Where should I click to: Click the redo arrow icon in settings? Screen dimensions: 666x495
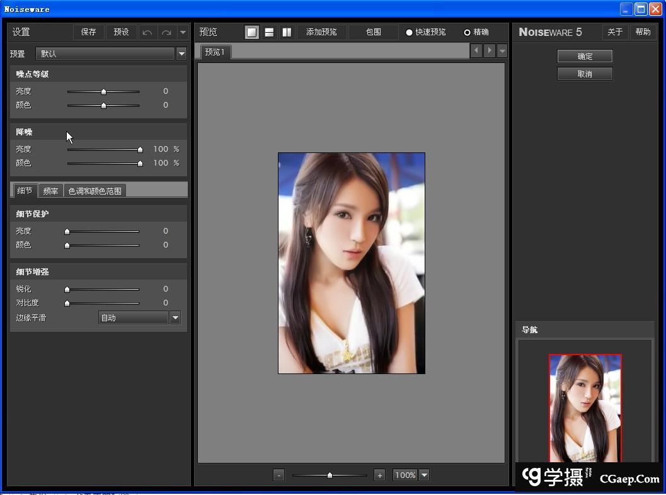pos(166,32)
